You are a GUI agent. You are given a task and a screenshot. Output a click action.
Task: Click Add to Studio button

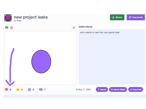118,90
